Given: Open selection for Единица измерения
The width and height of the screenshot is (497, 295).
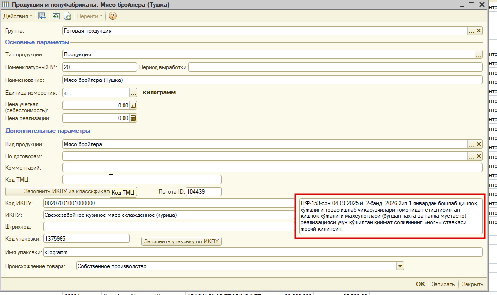Looking at the screenshot, I should tap(133, 93).
